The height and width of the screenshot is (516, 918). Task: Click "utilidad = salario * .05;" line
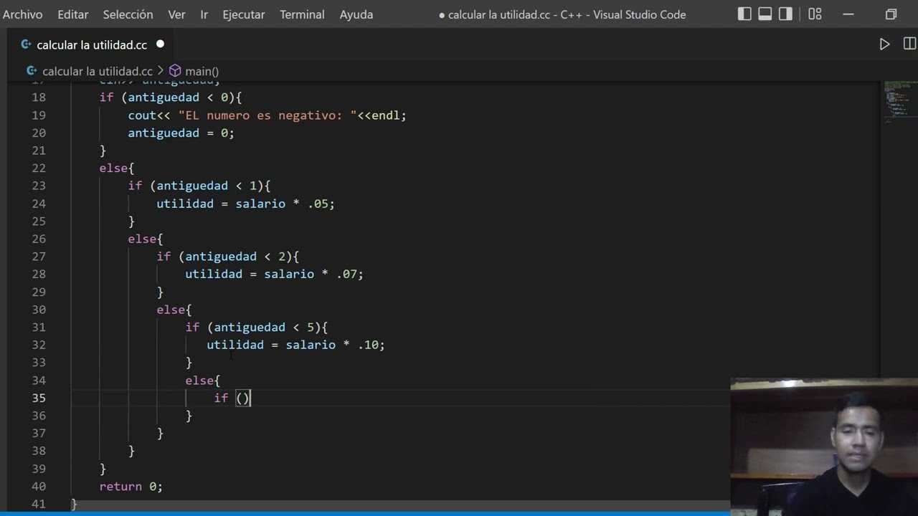point(245,204)
